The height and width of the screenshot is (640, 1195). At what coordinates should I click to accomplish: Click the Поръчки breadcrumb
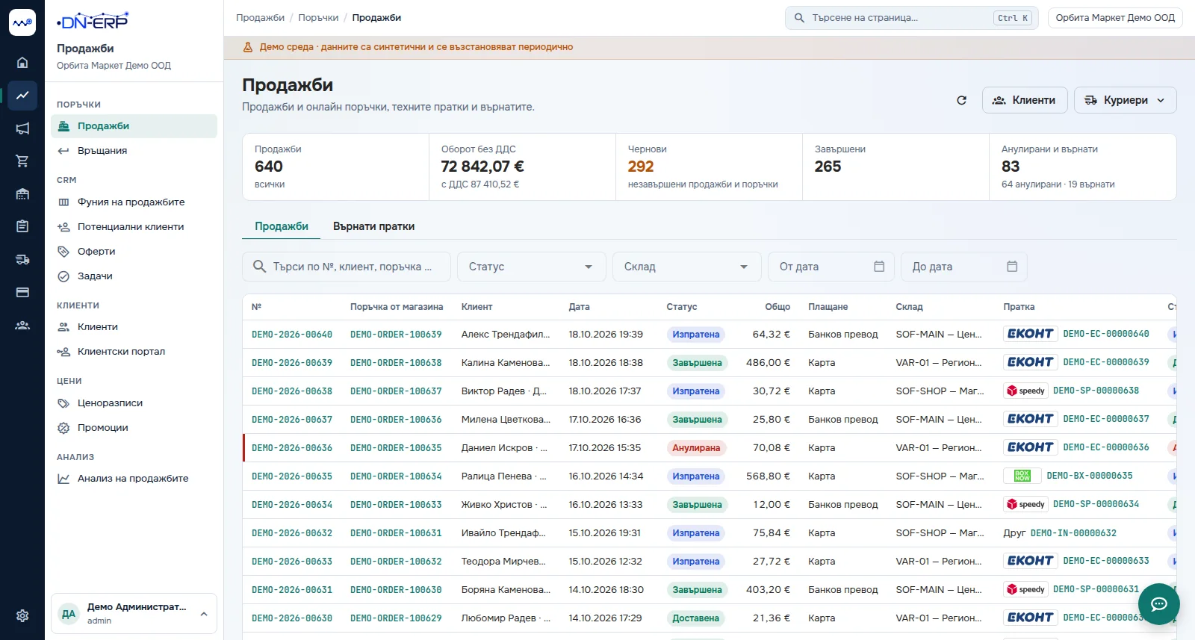[x=318, y=18]
